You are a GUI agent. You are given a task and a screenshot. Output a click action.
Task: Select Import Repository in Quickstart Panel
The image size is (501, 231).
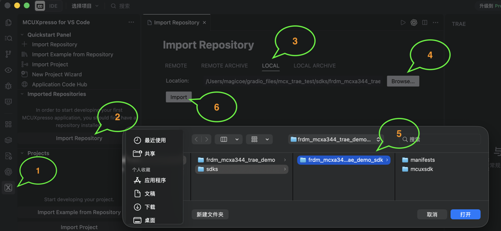pos(55,45)
